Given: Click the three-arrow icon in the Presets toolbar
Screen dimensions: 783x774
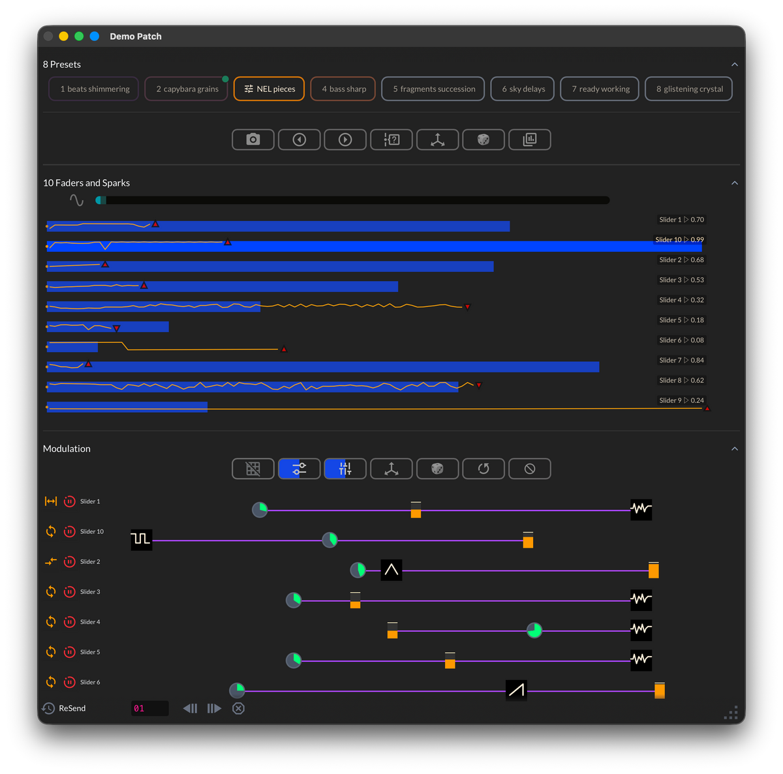Looking at the screenshot, I should point(438,140).
